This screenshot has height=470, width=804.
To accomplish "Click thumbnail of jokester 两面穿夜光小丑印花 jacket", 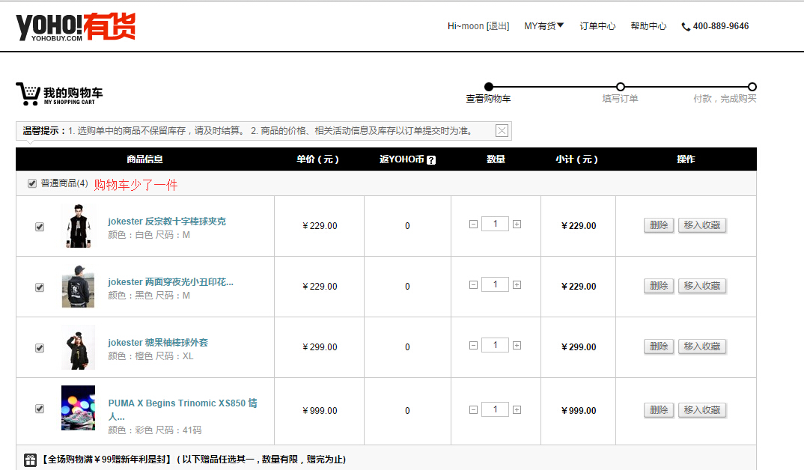I will click(x=78, y=286).
